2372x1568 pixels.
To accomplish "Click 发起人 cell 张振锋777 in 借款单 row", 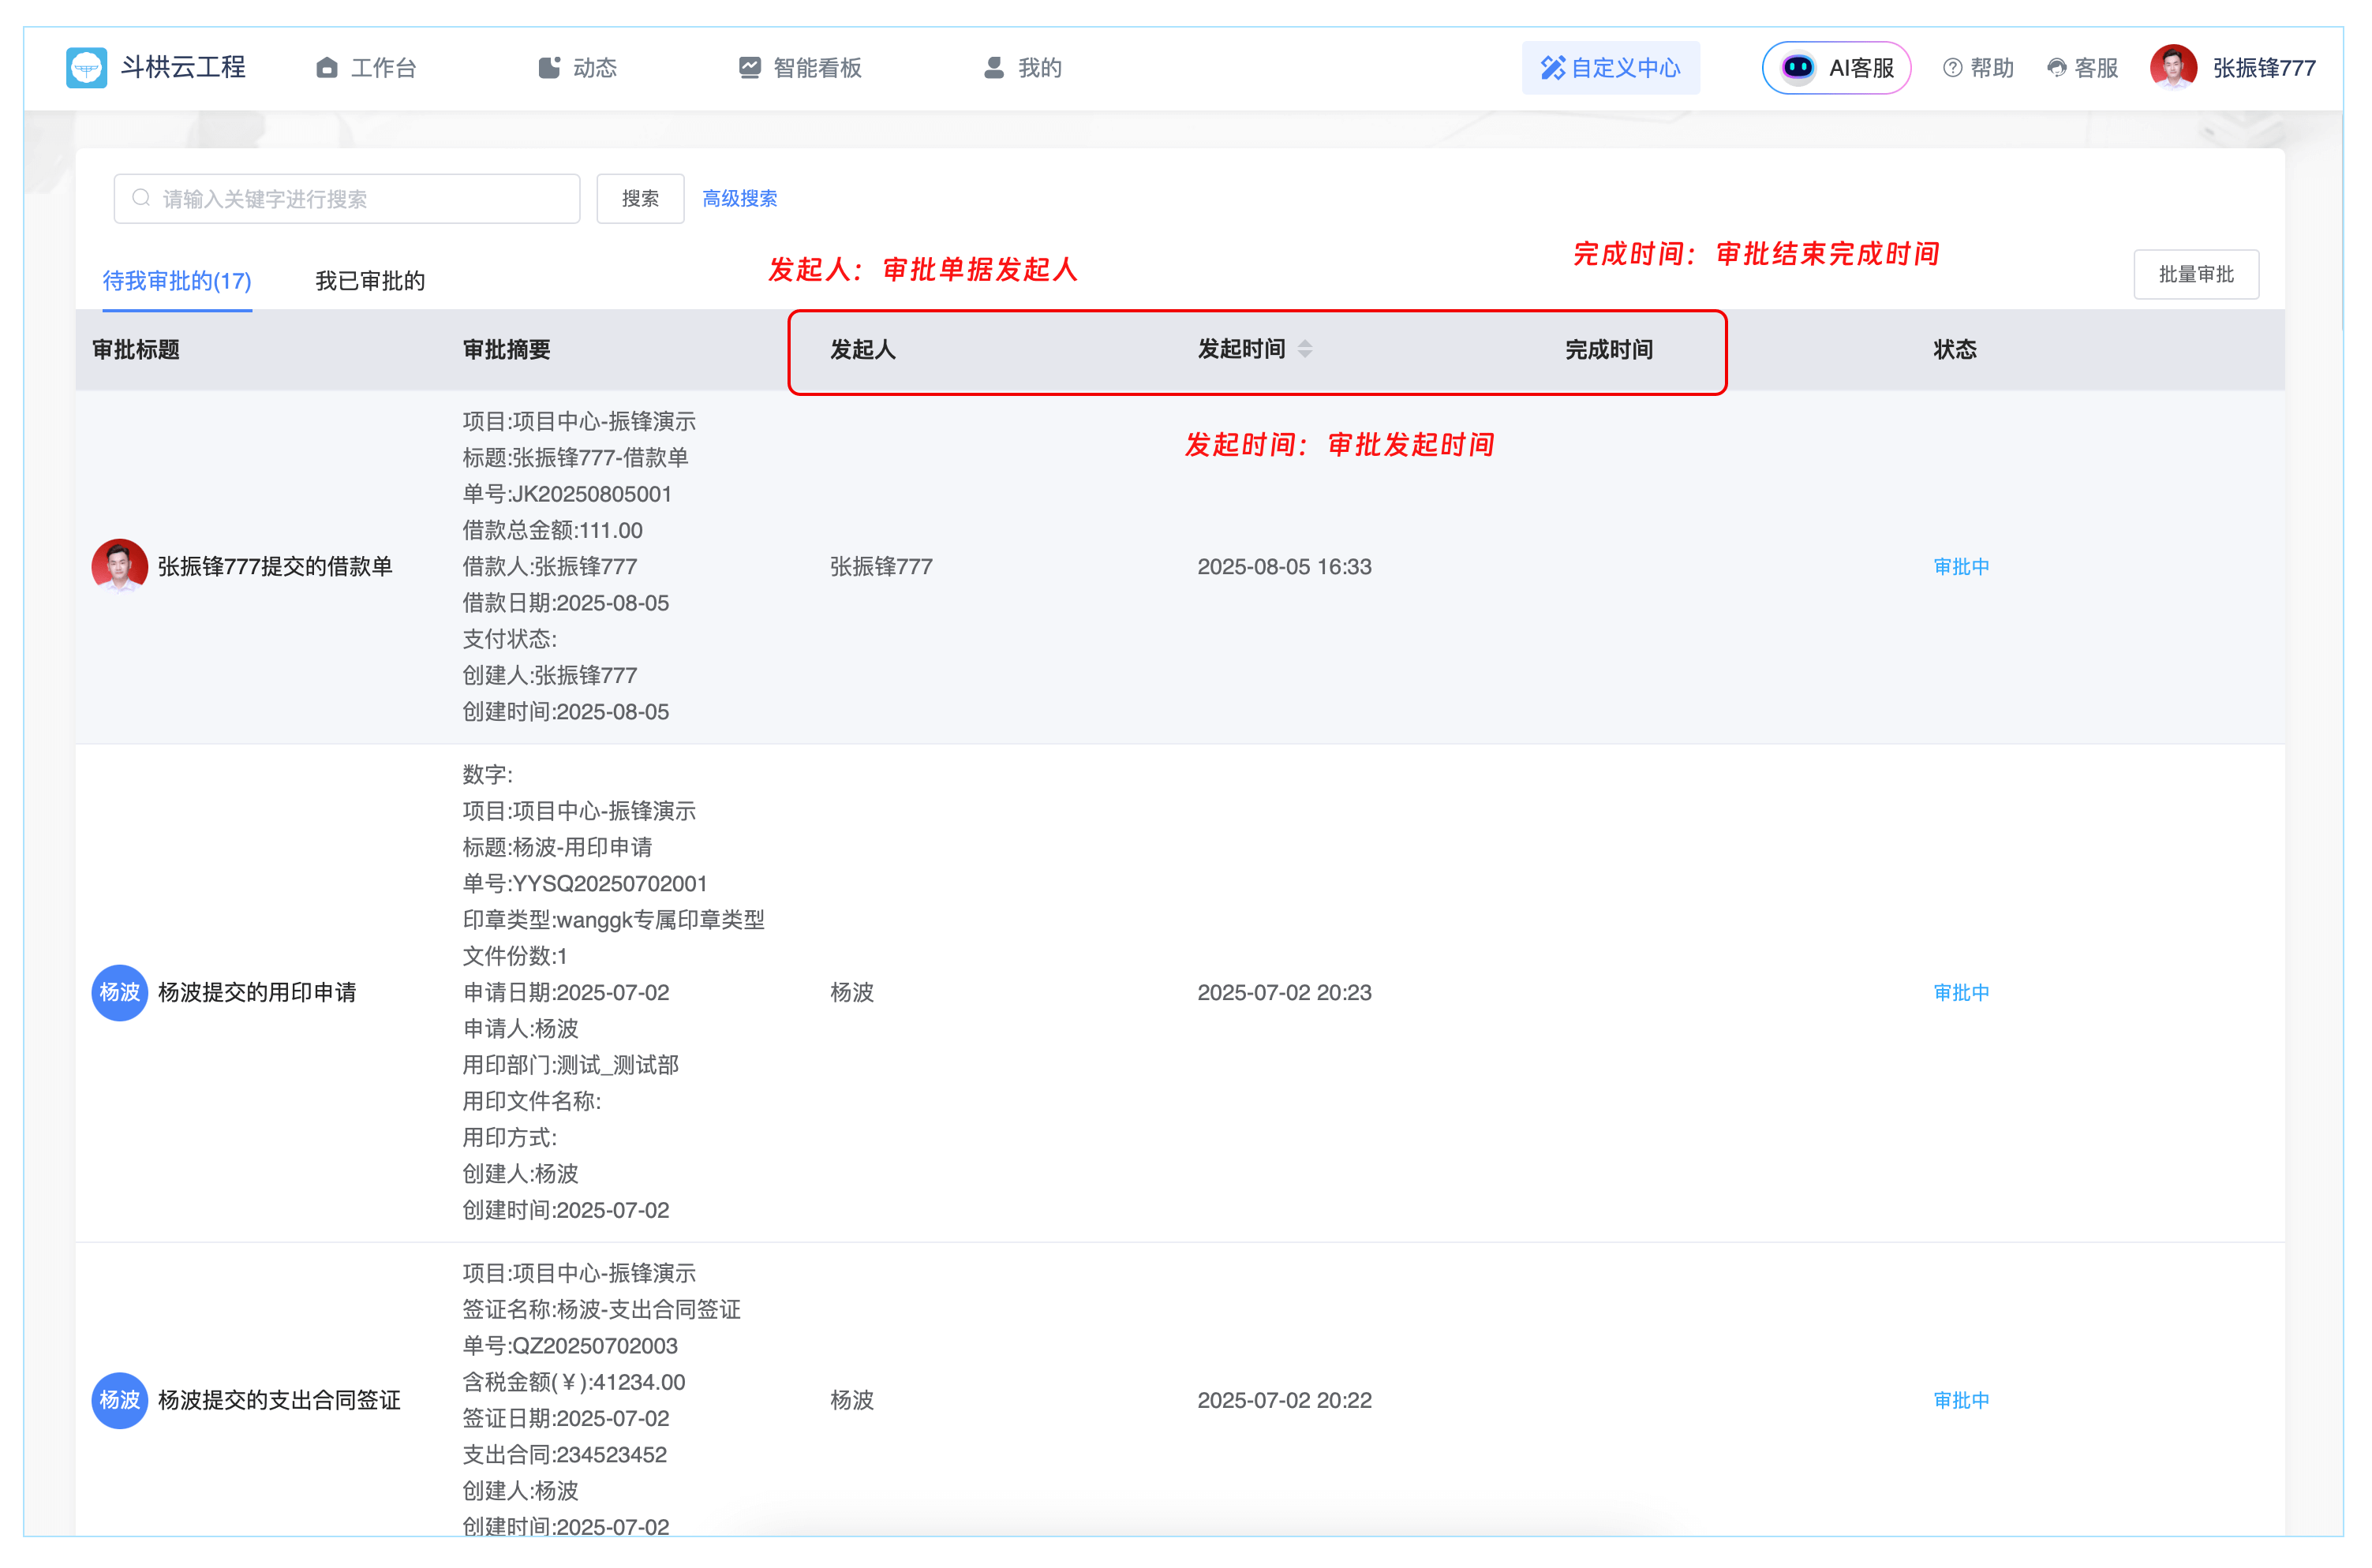I will pos(881,566).
